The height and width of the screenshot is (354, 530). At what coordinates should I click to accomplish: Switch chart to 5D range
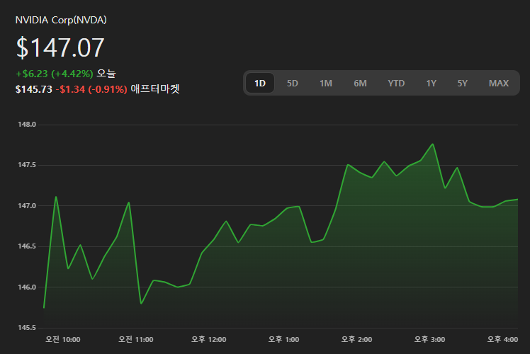(293, 83)
